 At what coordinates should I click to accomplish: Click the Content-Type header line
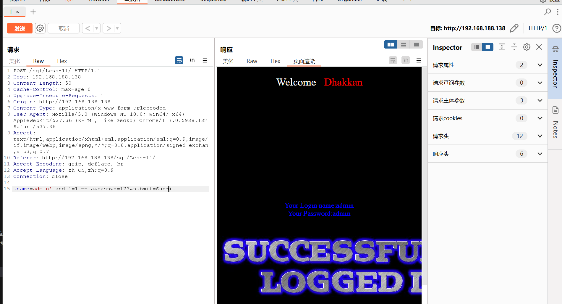[x=89, y=108]
